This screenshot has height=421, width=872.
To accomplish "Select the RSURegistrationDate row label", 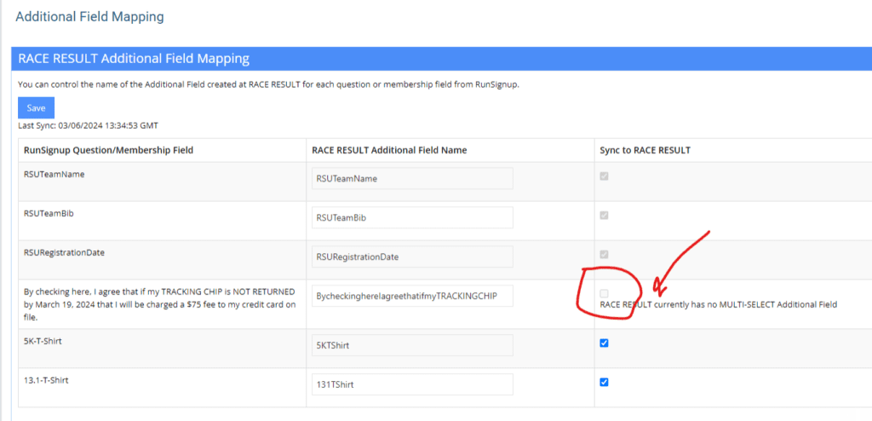I will pos(65,252).
